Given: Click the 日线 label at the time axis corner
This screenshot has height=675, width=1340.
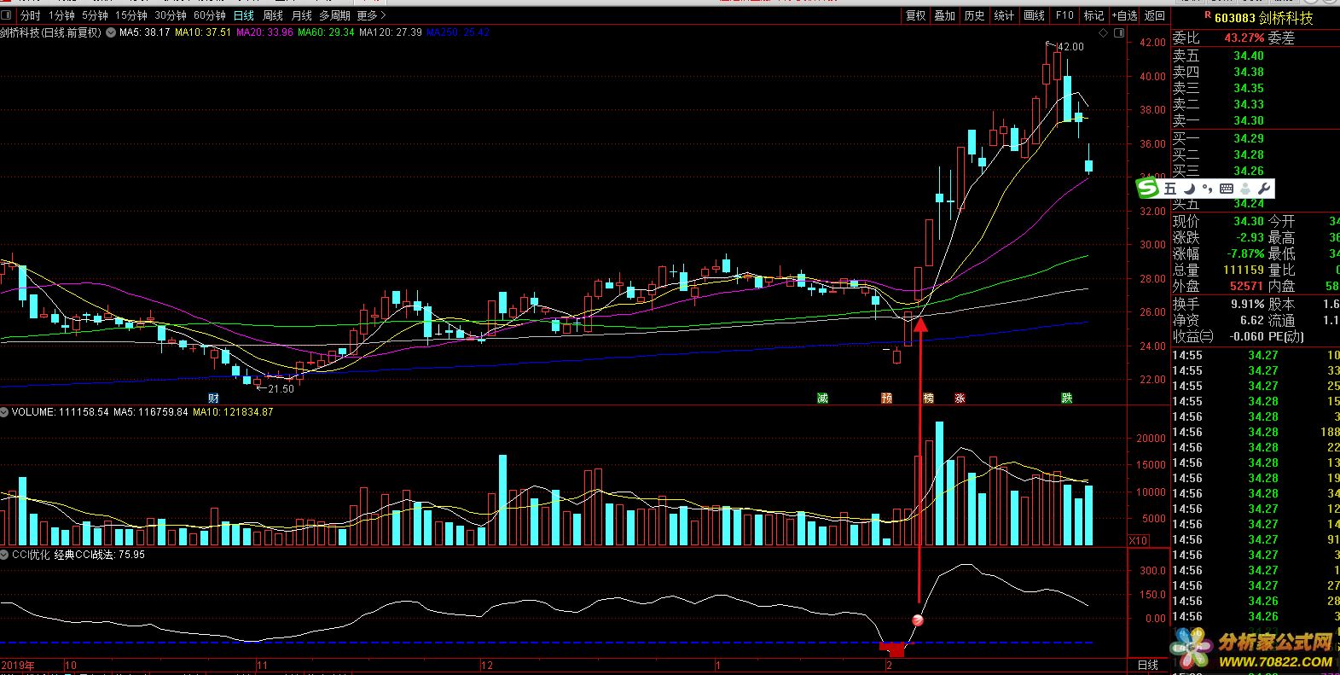Looking at the screenshot, I should click(1148, 665).
